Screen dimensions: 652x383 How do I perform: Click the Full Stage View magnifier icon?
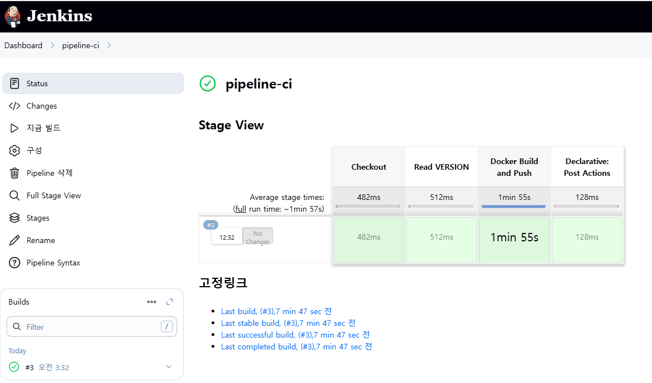pos(15,195)
